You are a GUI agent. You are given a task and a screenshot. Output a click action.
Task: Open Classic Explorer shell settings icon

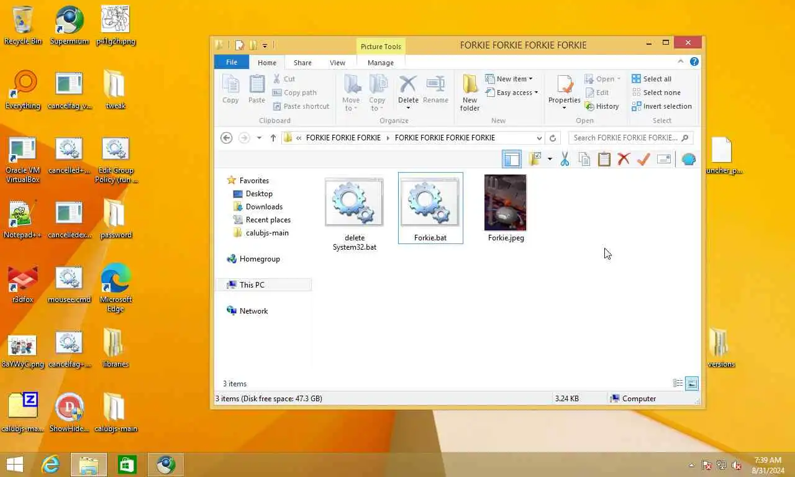pyautogui.click(x=688, y=160)
